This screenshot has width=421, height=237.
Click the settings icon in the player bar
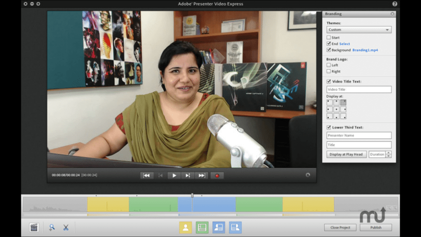(308, 175)
